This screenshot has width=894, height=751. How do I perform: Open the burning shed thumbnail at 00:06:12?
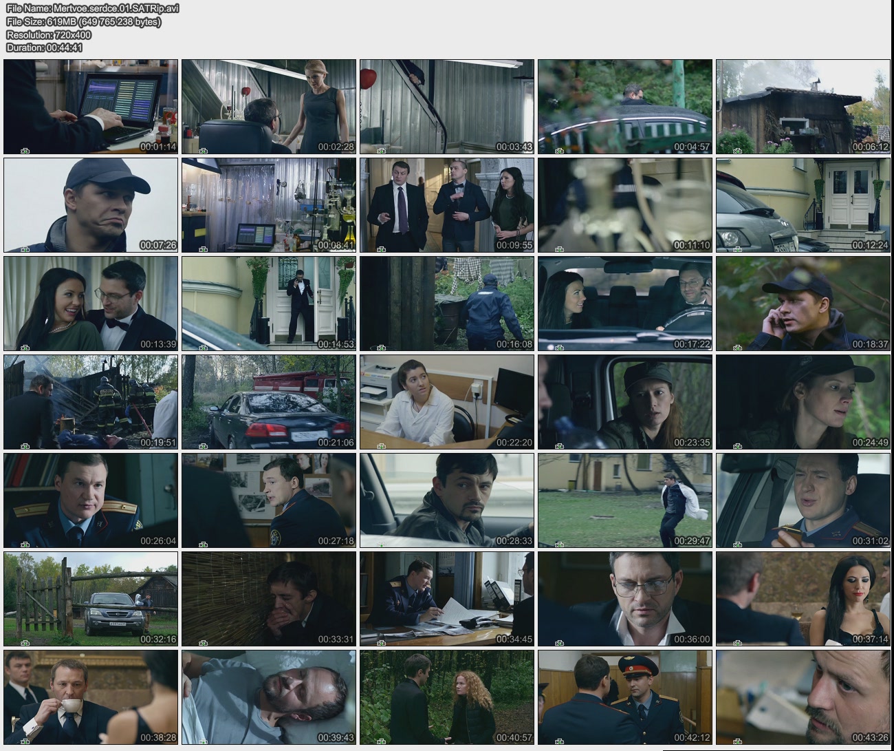[803, 107]
